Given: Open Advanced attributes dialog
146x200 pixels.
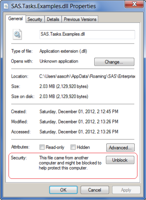Looking at the screenshot, I should point(120,148).
